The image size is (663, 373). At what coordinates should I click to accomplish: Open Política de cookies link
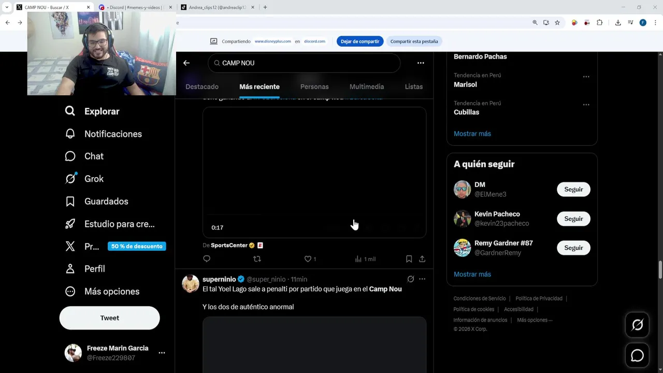474,309
